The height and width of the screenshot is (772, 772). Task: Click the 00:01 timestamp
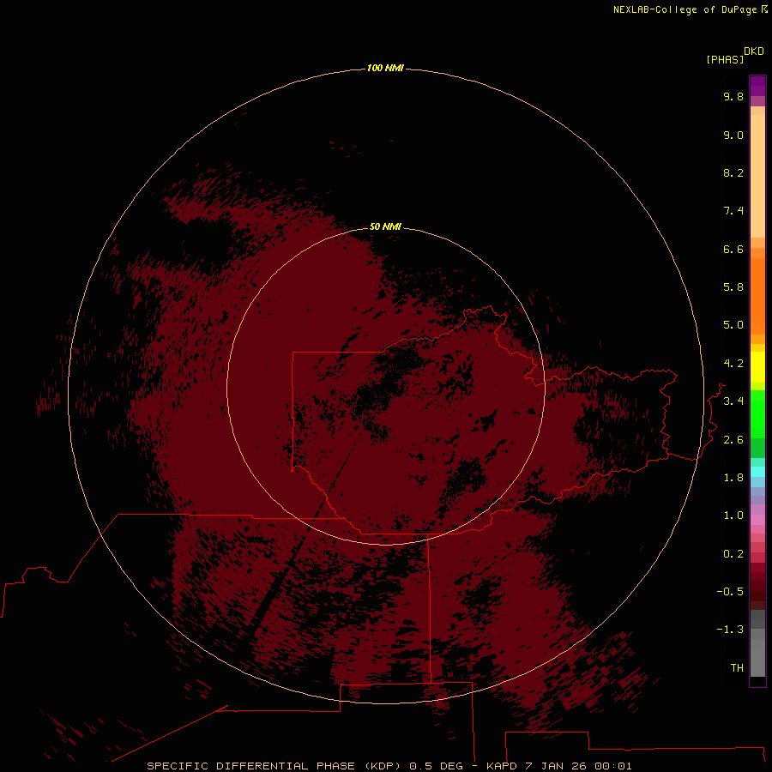pyautogui.click(x=613, y=766)
